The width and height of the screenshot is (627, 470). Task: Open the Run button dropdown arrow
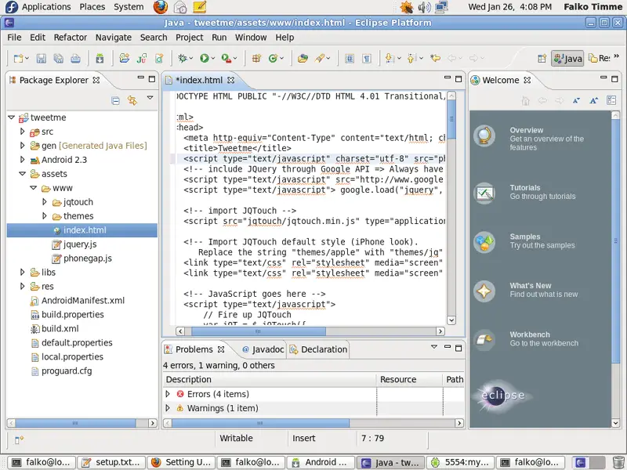point(212,58)
